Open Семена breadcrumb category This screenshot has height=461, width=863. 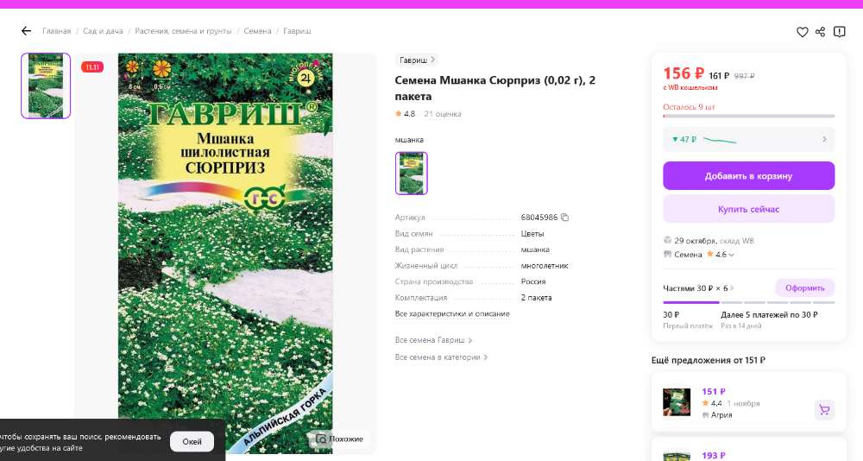pos(257,31)
